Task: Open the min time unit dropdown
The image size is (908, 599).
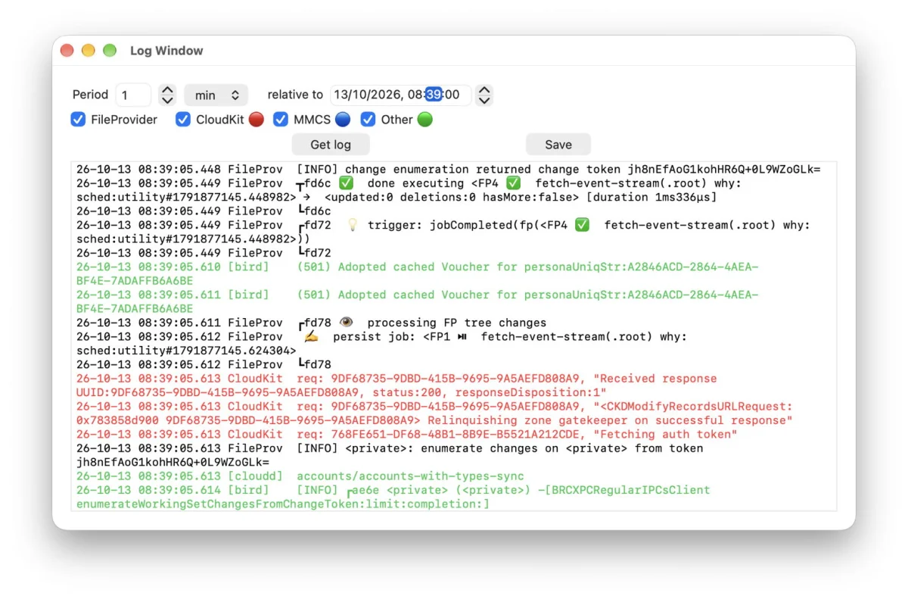Action: (216, 95)
